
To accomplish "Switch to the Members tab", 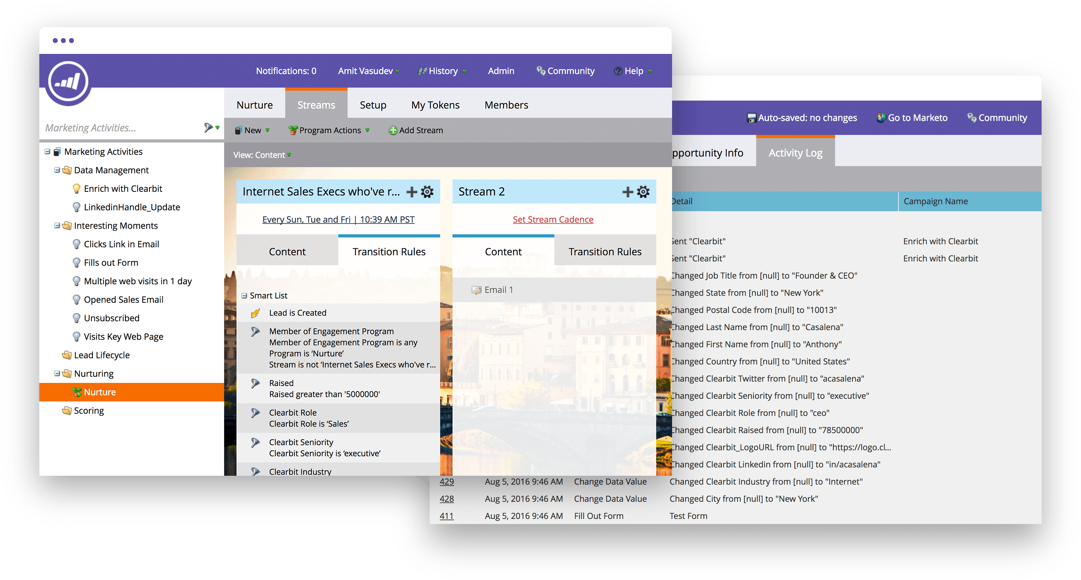I will [x=506, y=105].
